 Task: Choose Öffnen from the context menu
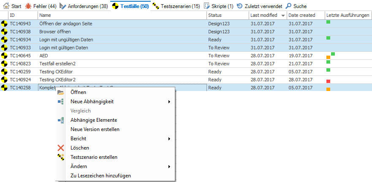click(79, 92)
